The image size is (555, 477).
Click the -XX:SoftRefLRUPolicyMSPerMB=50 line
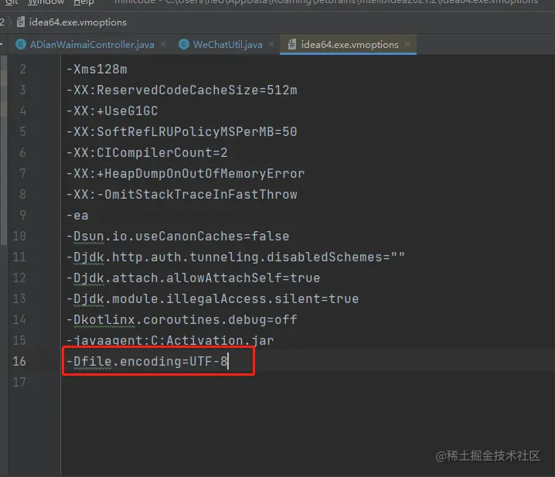(182, 132)
